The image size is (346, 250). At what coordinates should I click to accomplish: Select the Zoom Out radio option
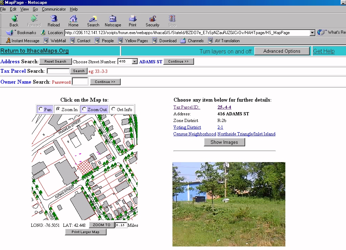coord(84,109)
